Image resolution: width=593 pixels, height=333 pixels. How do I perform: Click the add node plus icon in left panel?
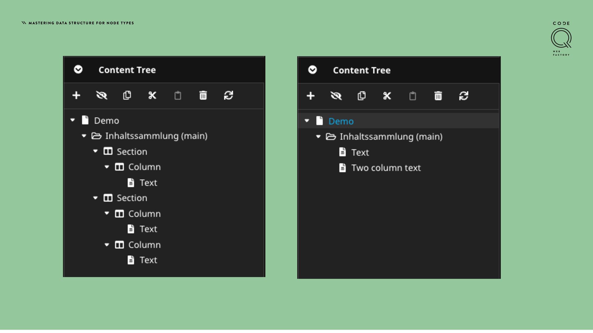coord(76,95)
